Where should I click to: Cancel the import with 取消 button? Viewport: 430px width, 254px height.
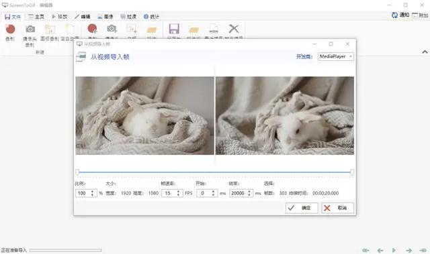(337, 208)
